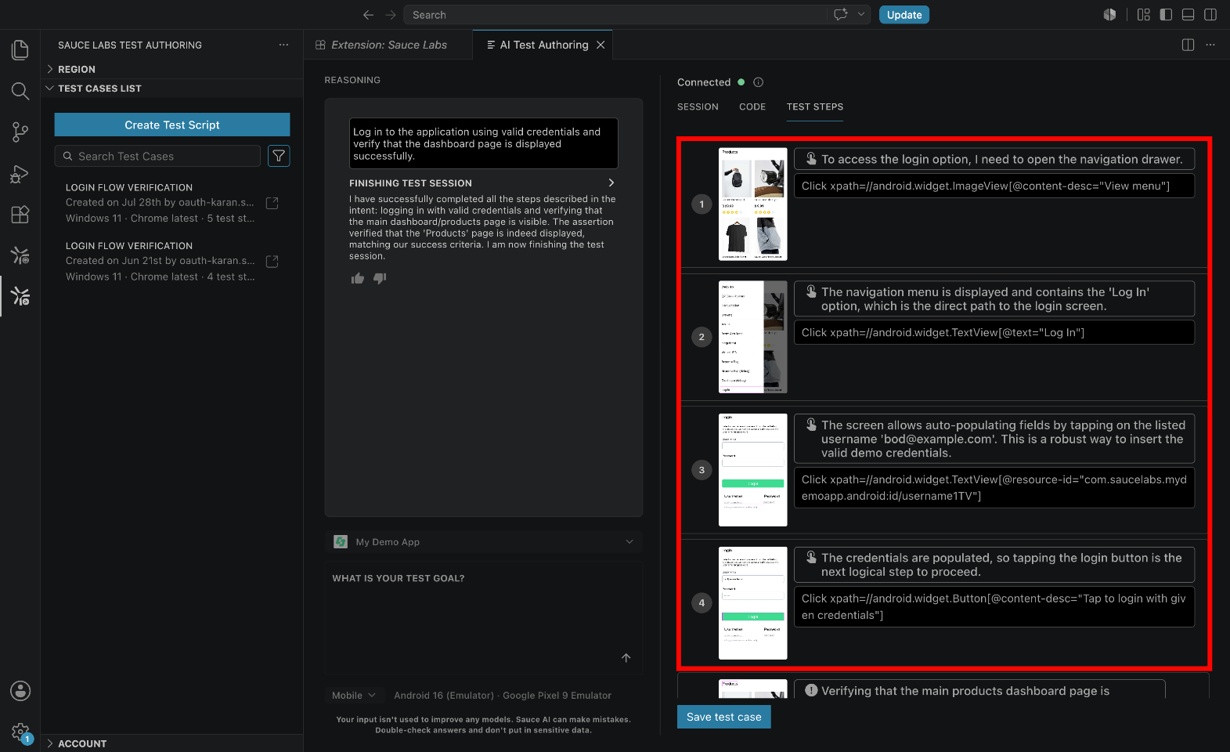
Task: Click the test goal text area
Action: [x=484, y=618]
